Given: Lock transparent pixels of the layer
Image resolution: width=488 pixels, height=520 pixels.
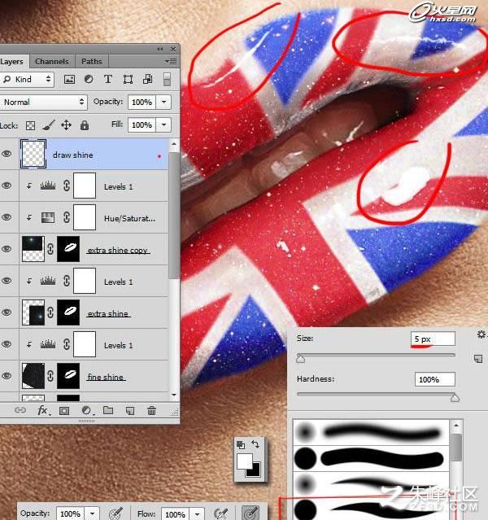Looking at the screenshot, I should click(31, 125).
